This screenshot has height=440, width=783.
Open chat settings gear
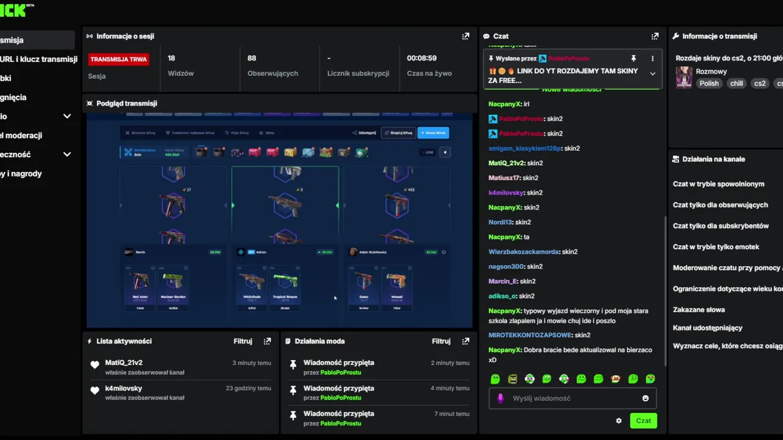coord(618,420)
